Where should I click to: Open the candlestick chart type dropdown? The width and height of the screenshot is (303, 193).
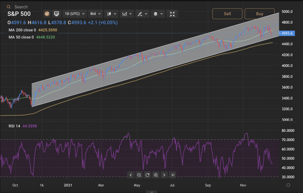tap(112, 14)
